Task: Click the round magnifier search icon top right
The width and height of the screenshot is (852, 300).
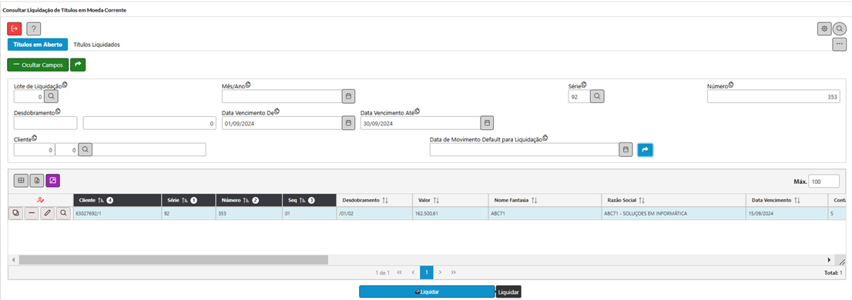Action: 840,28
